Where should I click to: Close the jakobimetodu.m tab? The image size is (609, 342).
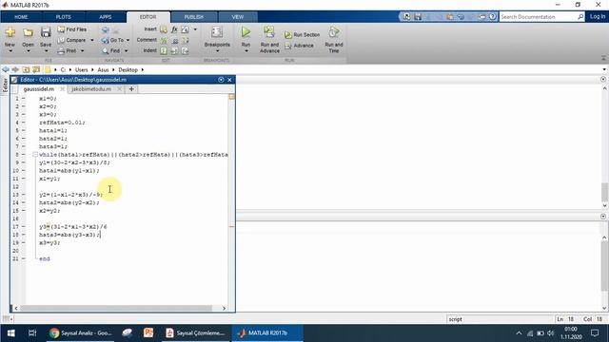point(119,89)
